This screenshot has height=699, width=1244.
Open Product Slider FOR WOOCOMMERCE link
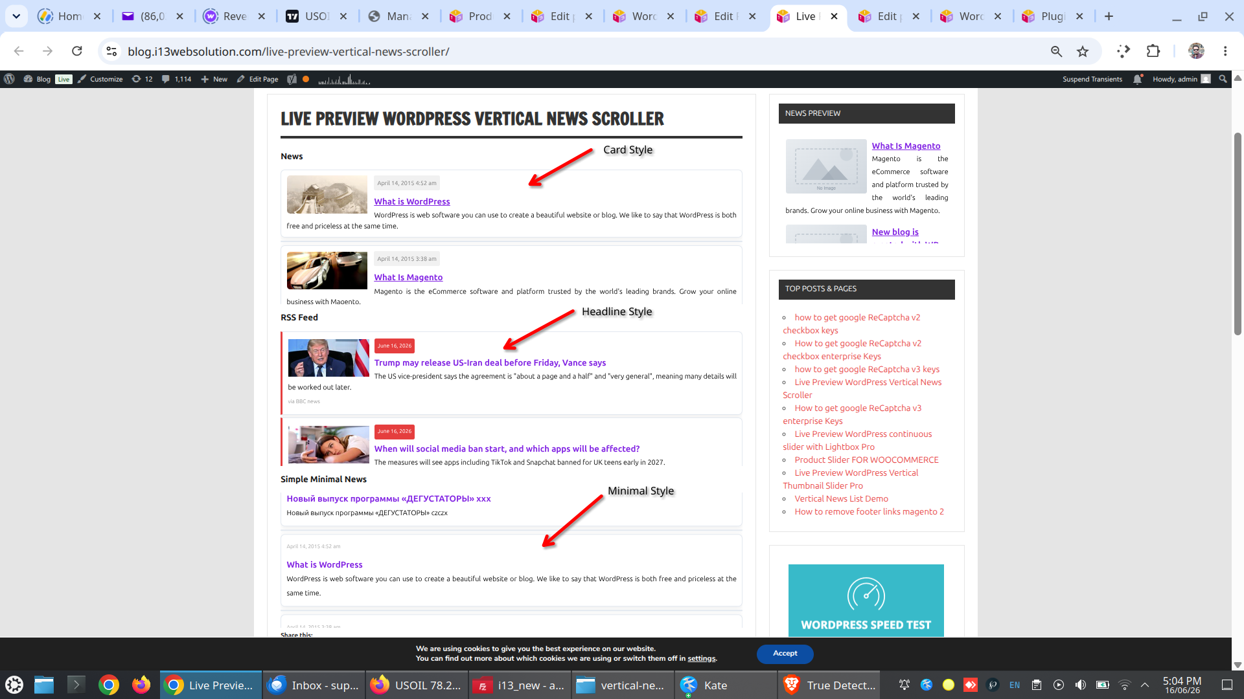click(866, 460)
